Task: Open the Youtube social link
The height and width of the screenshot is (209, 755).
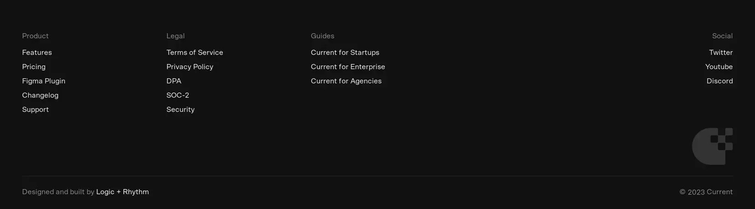Action: pos(719,66)
